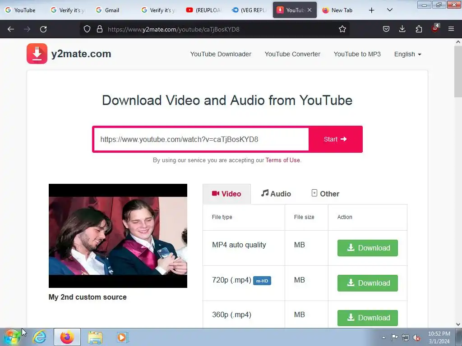Image resolution: width=462 pixels, height=346 pixels.
Task: Close the active y2mate tab
Action: (x=310, y=10)
